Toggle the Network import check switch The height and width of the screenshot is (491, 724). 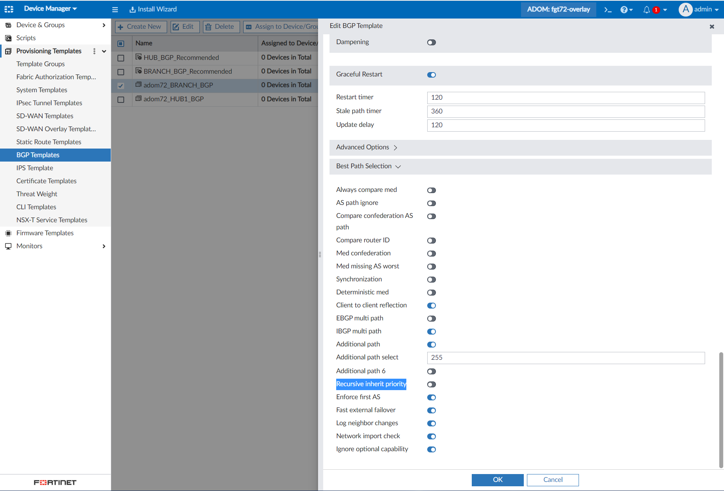point(432,436)
